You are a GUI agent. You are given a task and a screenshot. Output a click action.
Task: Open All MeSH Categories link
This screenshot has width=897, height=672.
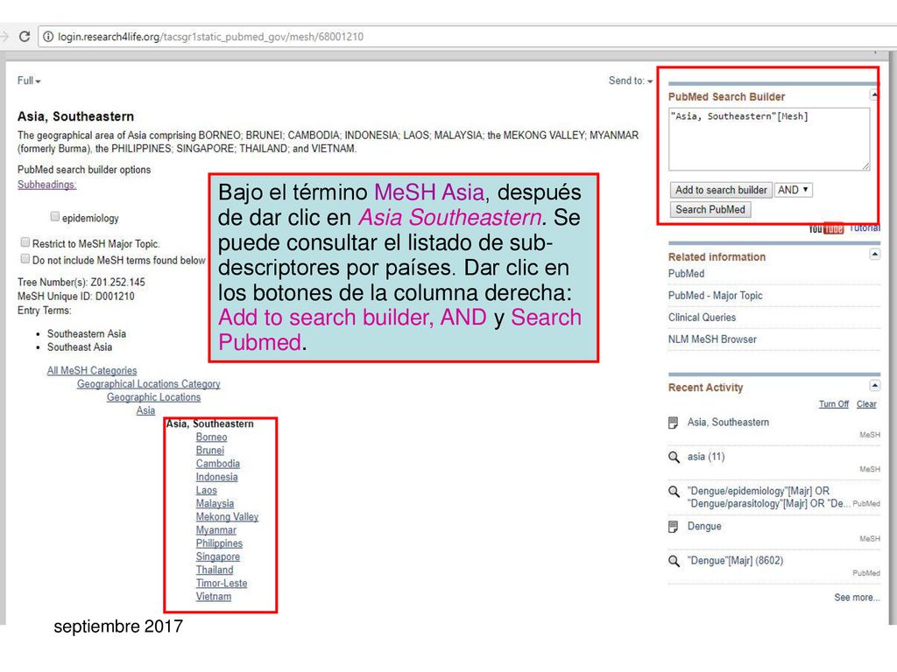(91, 370)
